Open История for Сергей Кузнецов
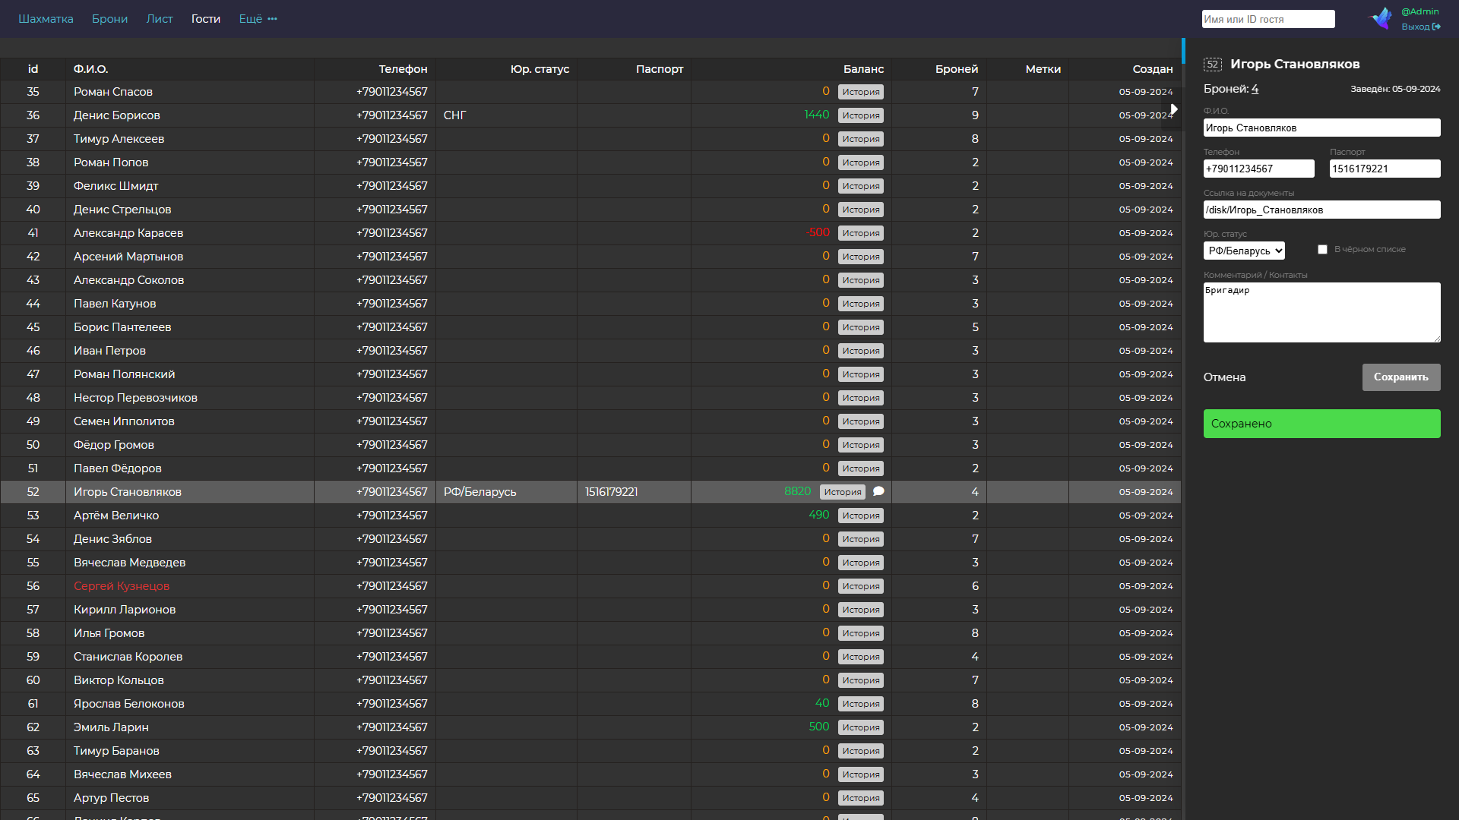Viewport: 1459px width, 820px height. pos(861,586)
